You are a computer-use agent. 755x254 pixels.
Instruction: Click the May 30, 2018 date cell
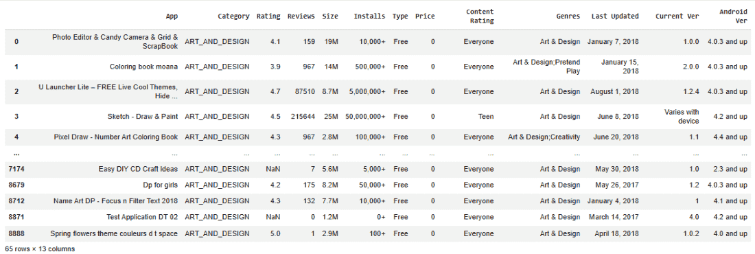tap(617, 169)
